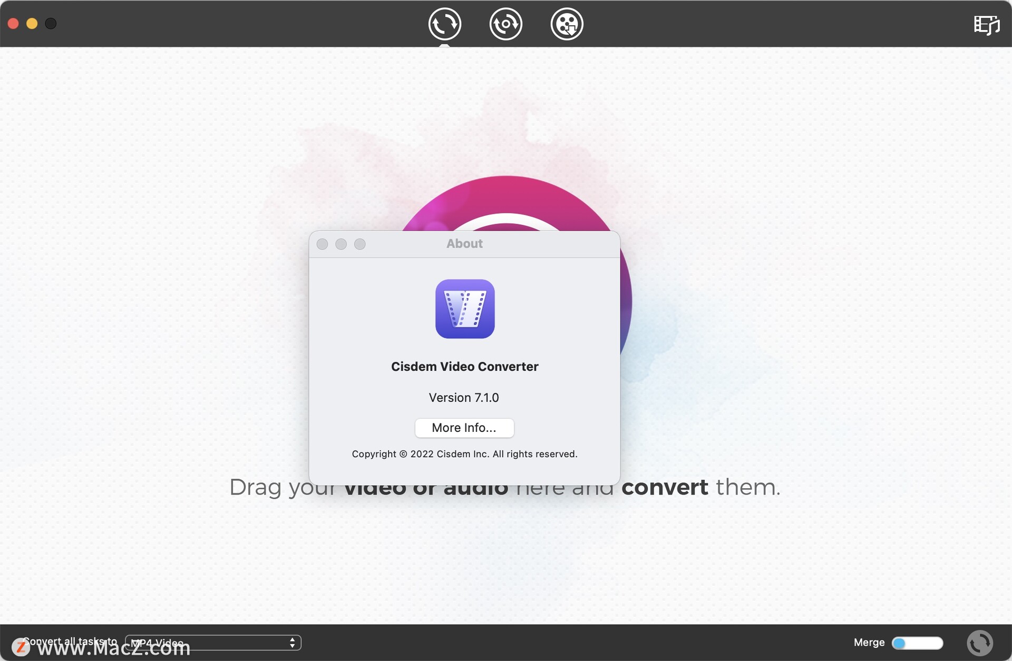Click the Merge label
The width and height of the screenshot is (1012, 661).
click(869, 643)
